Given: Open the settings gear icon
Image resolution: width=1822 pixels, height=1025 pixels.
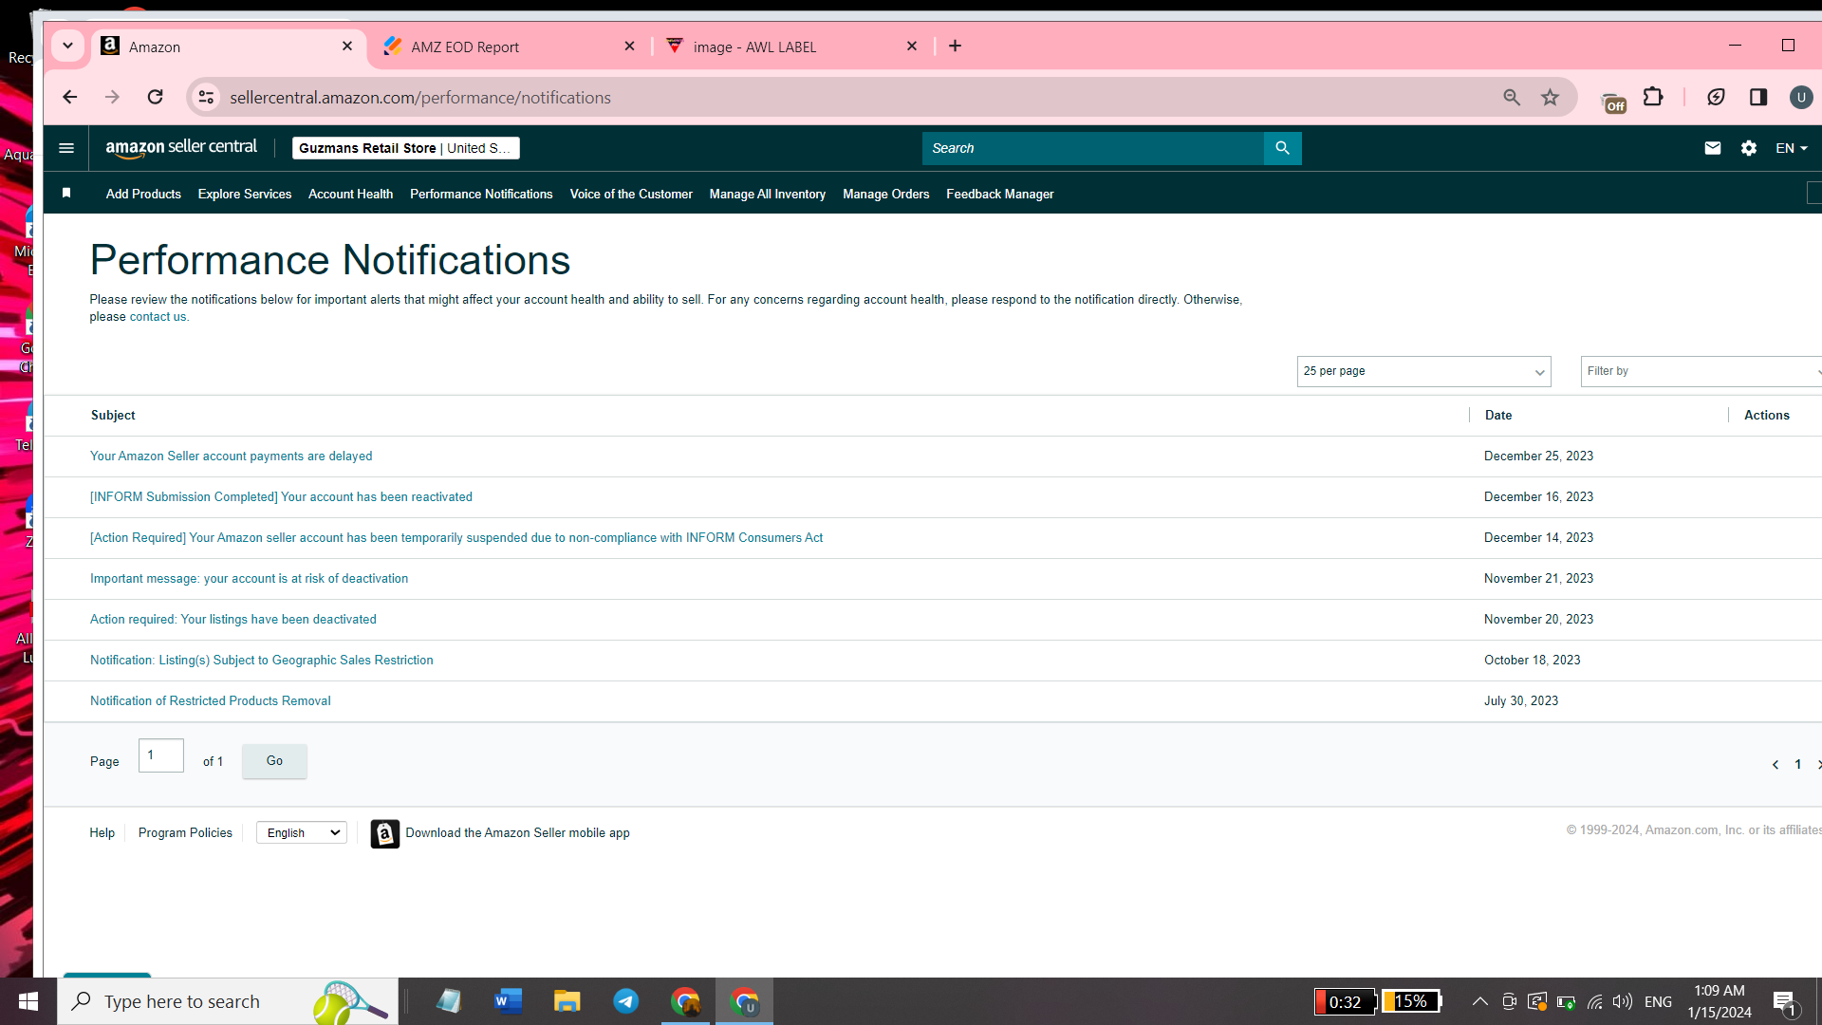Looking at the screenshot, I should pos(1749,148).
